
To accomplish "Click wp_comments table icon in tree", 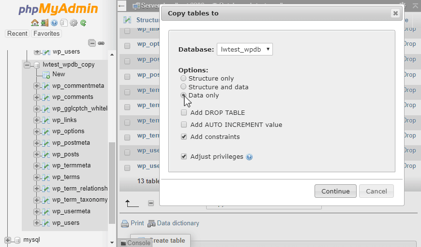I will tap(46, 97).
